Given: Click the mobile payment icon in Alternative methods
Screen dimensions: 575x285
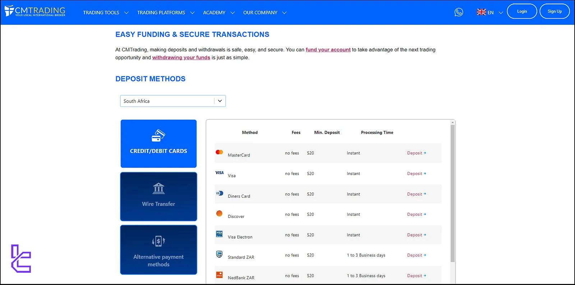Looking at the screenshot, I should pos(158,241).
